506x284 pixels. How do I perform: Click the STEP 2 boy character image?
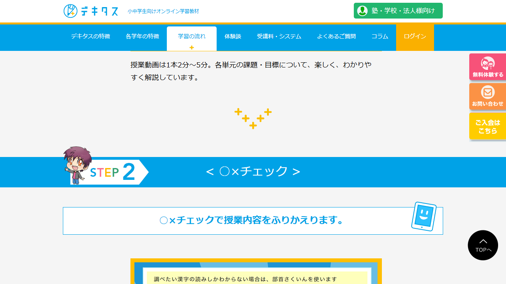[x=77, y=165]
